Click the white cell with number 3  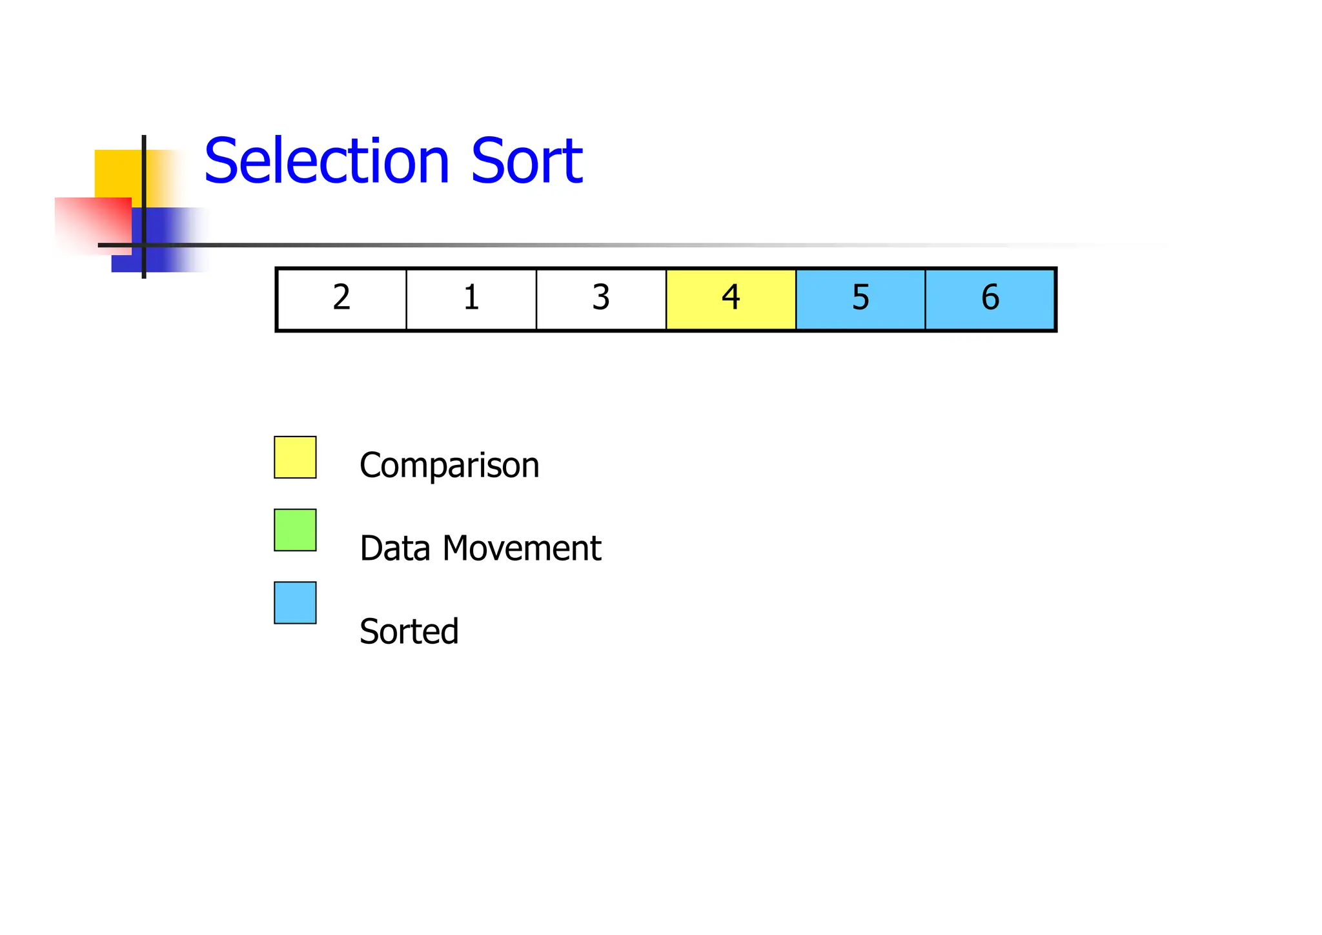click(x=601, y=299)
